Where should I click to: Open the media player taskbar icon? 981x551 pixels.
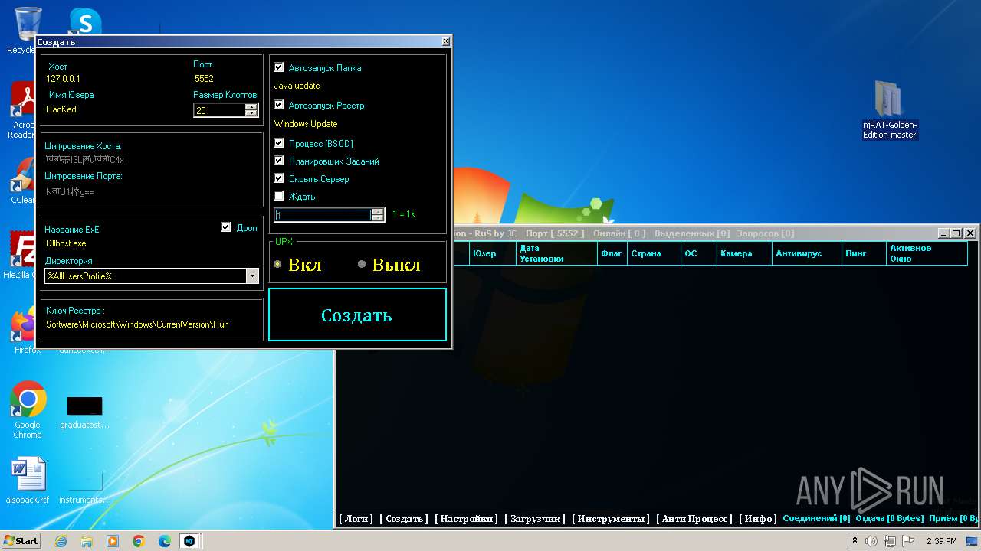[113, 541]
